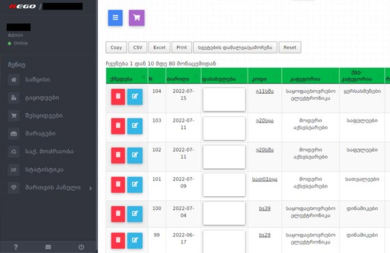Click the name field thumbnail in row 102
Screen dimensions: 390x253
tap(224, 157)
